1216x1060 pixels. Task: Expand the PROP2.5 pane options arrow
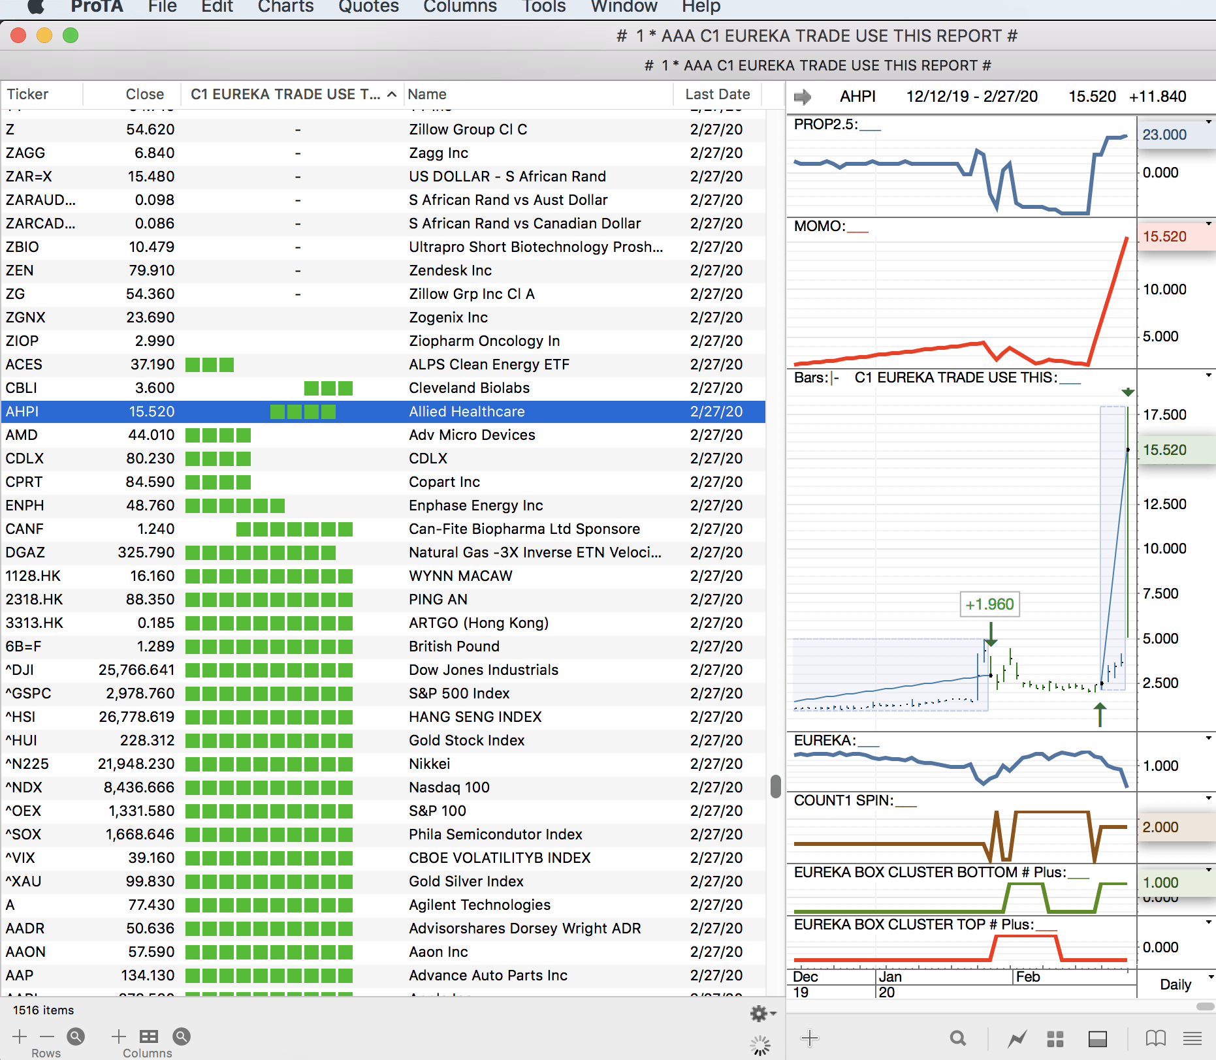[1208, 122]
